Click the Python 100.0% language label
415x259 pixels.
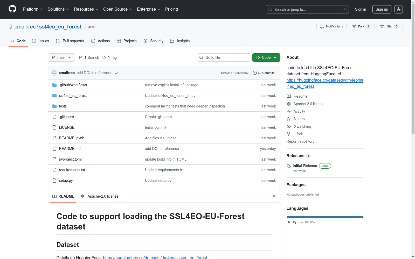coord(304,222)
